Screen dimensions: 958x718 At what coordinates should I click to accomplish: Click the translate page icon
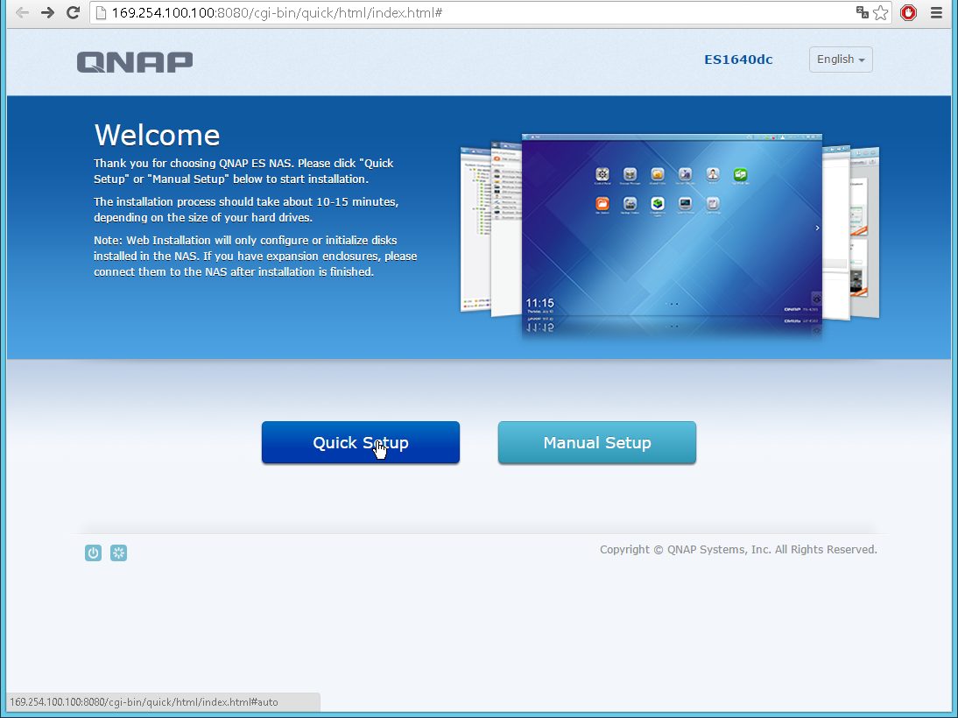pos(862,12)
